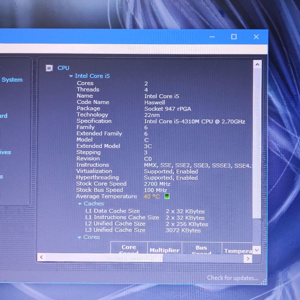Click horizontal scrollbar right arrow
The width and height of the screenshot is (300, 300).
coord(248,259)
